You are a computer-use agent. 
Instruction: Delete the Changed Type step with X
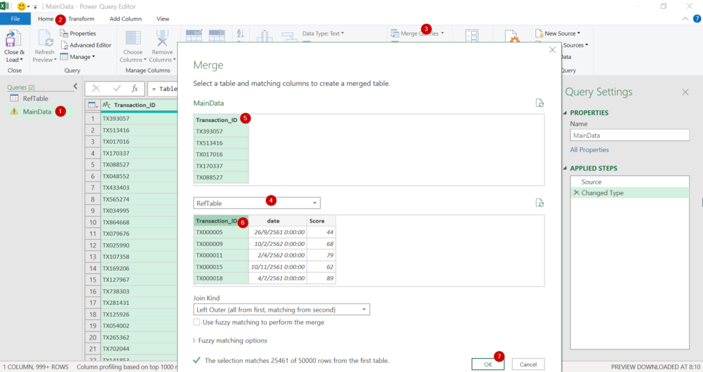(x=576, y=193)
